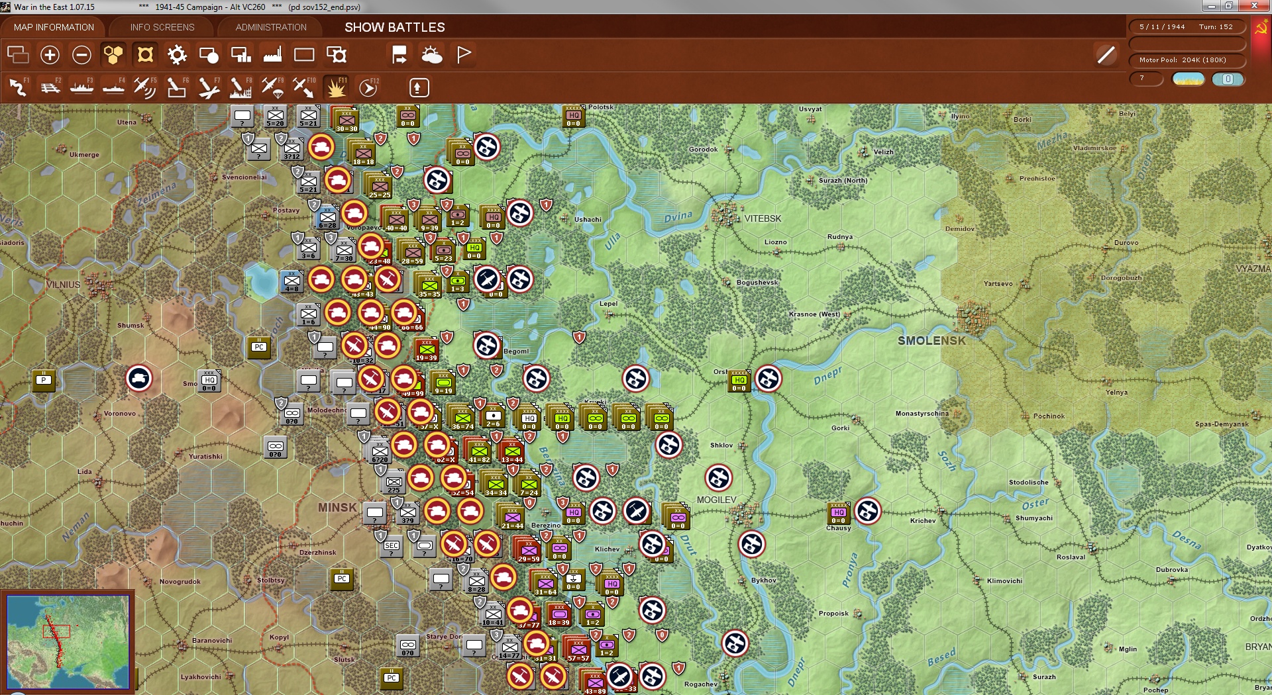Screen dimensions: 1272x695
Task: Open the MAP INFORMATION tab
Action: pyautogui.click(x=54, y=27)
